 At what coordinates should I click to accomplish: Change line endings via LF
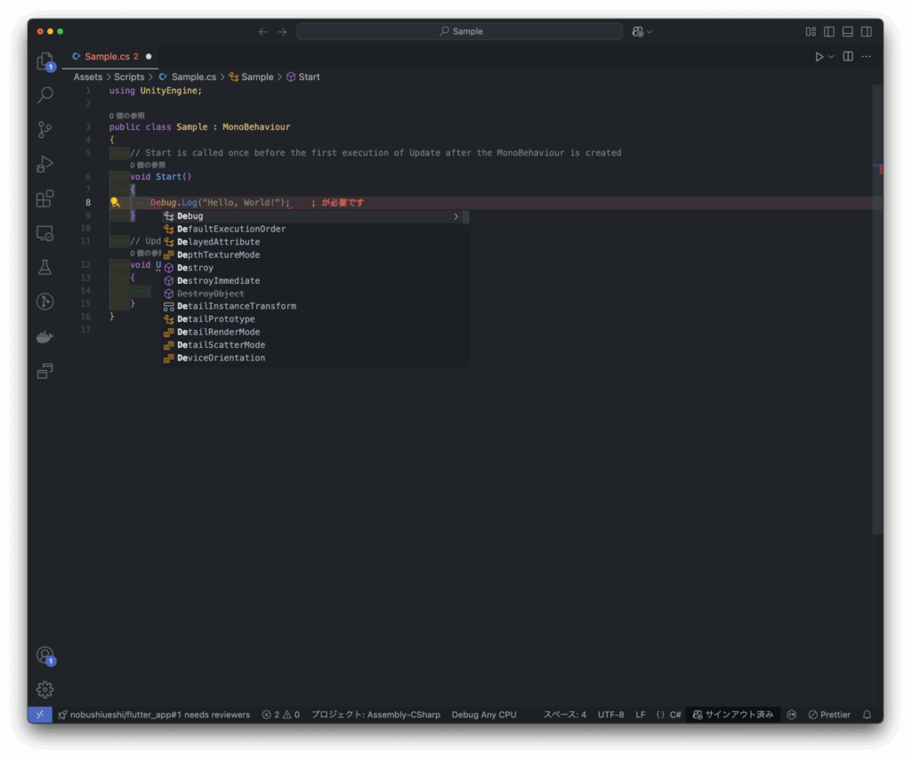coord(641,715)
